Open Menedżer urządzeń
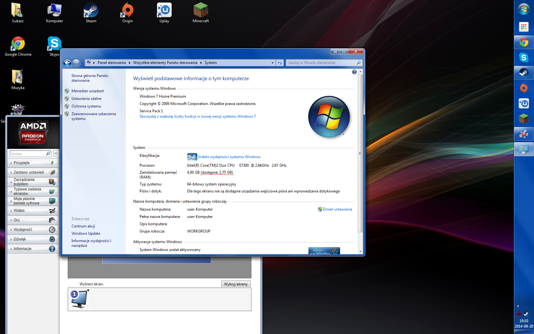534x334 pixels. coord(87,91)
